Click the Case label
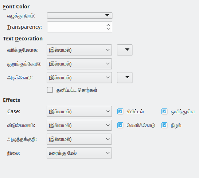The image size is (199, 178). click(14, 111)
